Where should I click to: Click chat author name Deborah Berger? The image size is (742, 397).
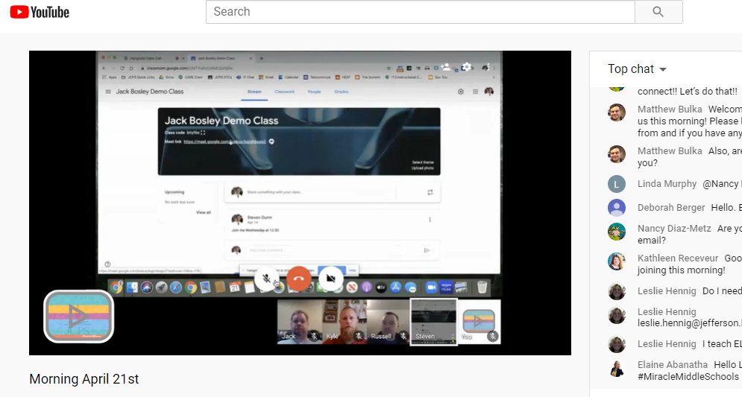click(x=671, y=208)
